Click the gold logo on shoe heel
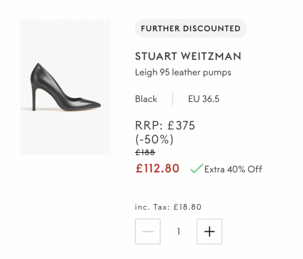Viewport: 303px width, 259px height. [x=39, y=68]
